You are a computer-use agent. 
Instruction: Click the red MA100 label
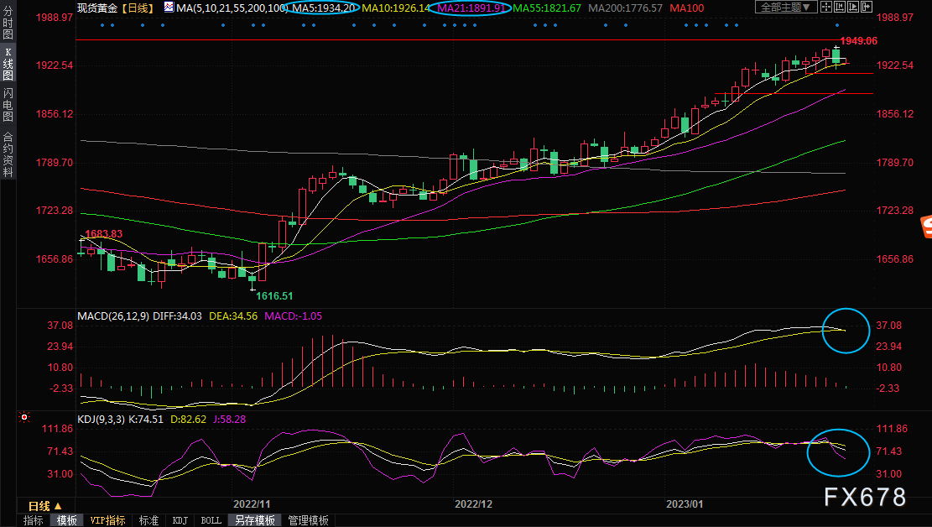pyautogui.click(x=686, y=8)
